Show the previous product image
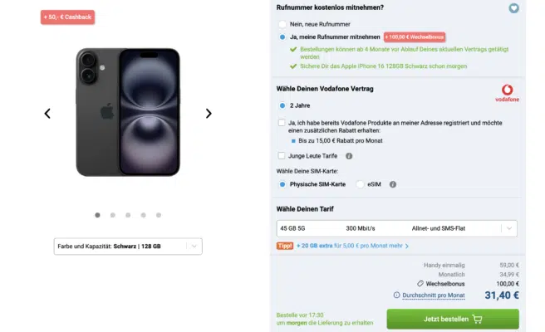The image size is (545, 332). click(47, 114)
